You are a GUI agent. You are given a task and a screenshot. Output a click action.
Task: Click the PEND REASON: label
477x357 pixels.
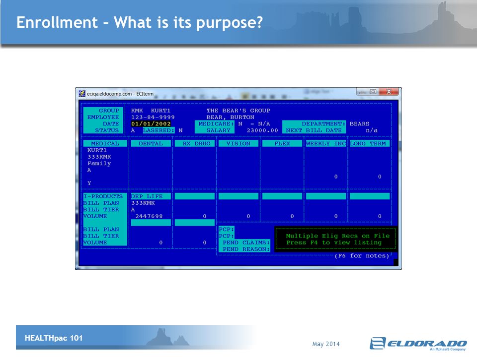click(246, 249)
